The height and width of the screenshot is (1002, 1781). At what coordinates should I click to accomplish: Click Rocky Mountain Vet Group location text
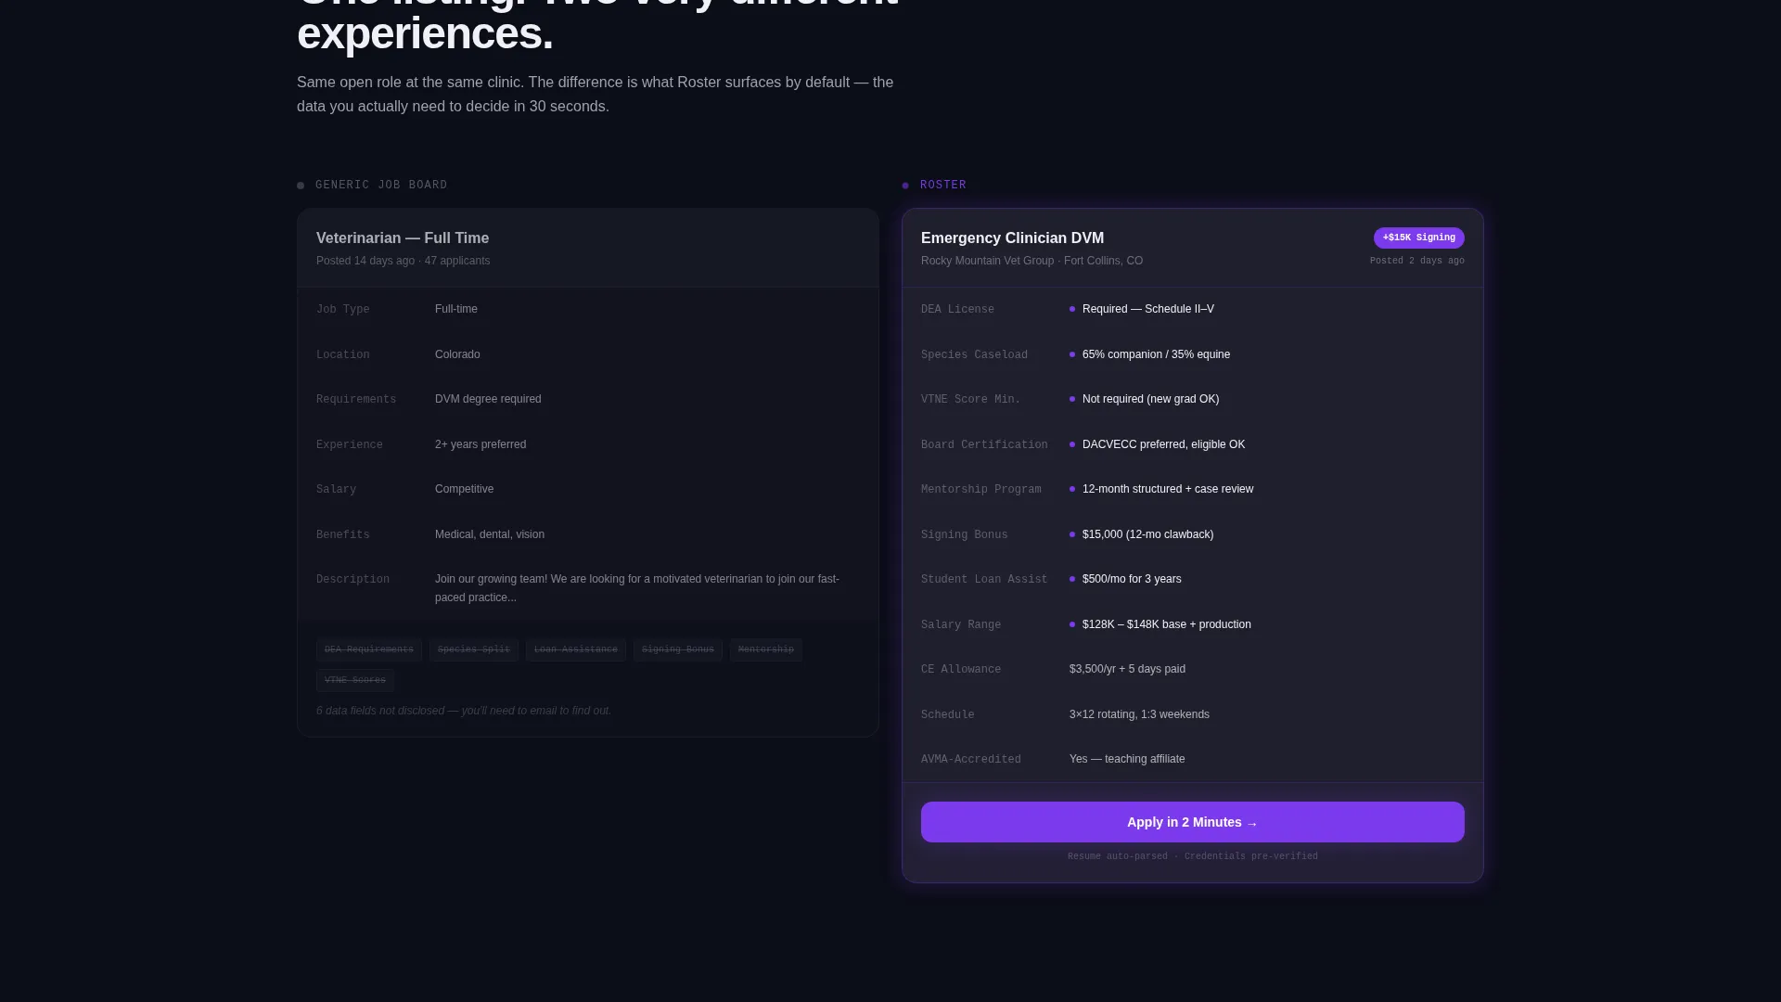(1031, 261)
